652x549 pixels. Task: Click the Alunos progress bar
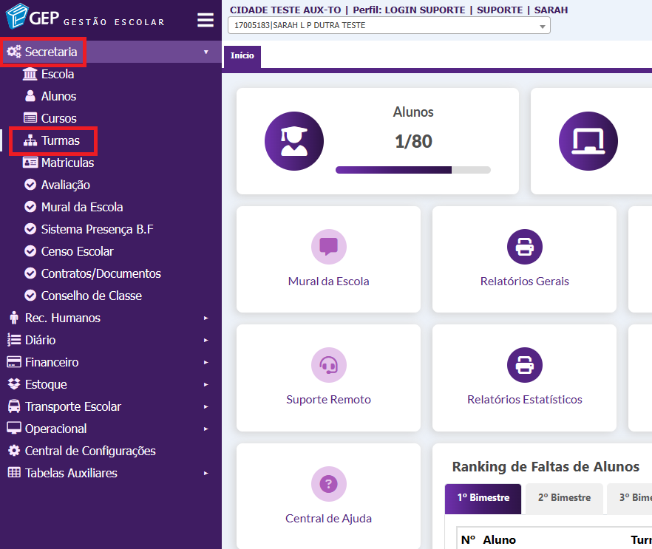[412, 170]
